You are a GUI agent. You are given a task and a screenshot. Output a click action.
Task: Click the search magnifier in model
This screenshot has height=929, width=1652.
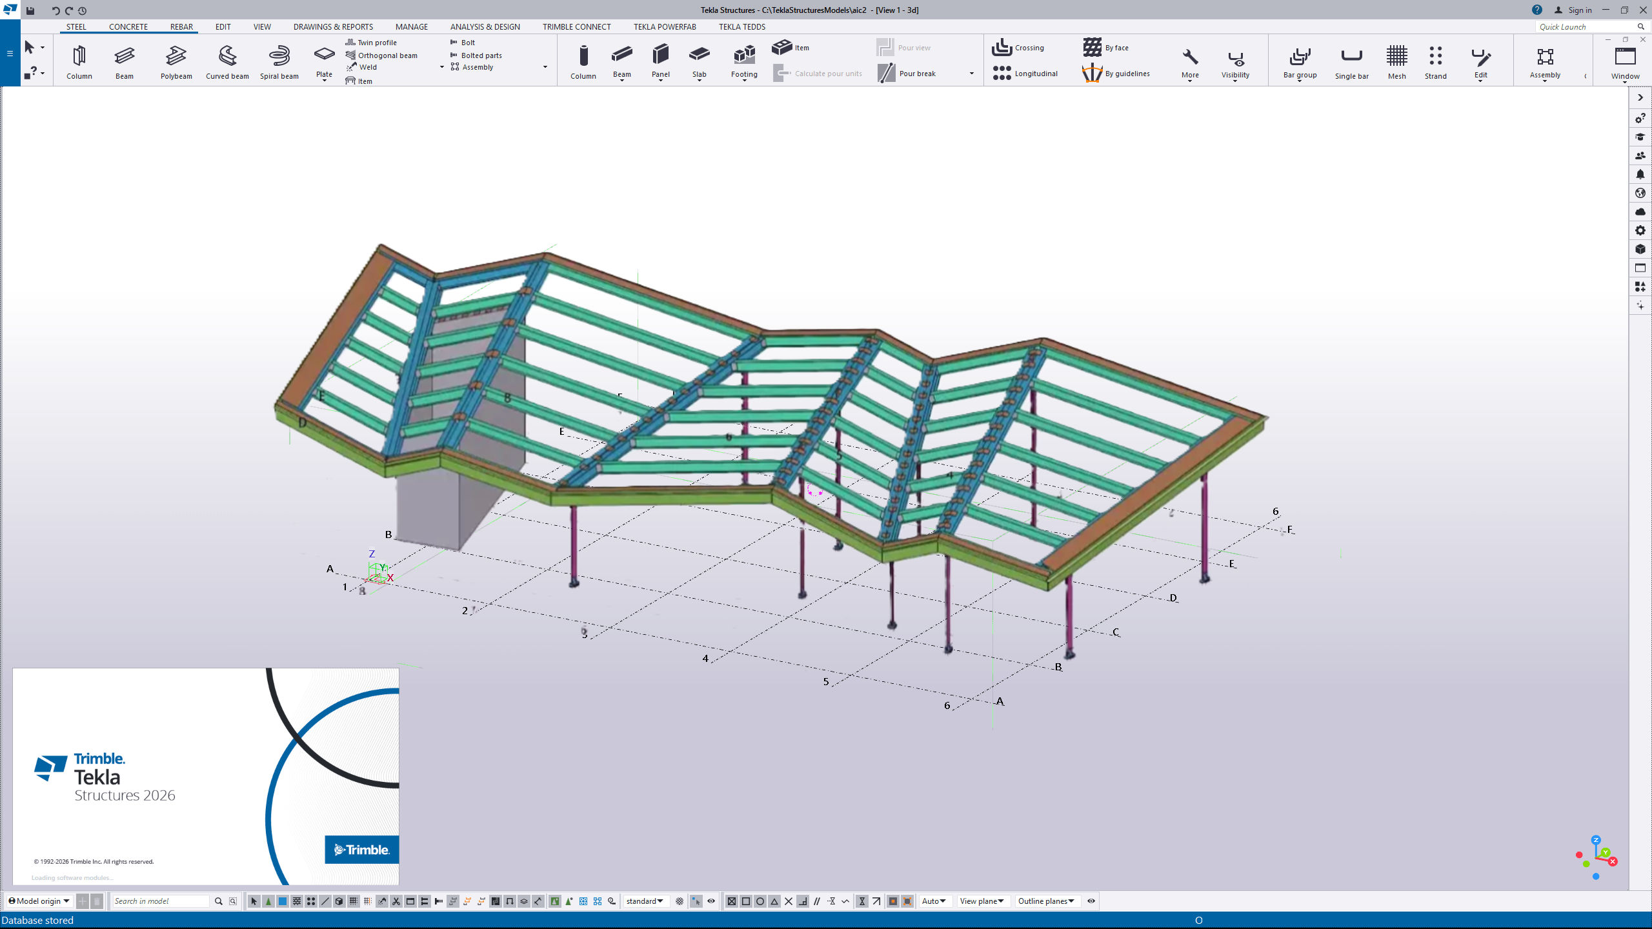pos(219,901)
